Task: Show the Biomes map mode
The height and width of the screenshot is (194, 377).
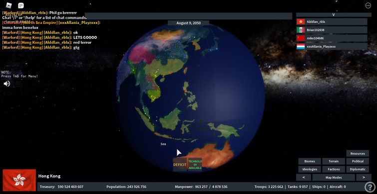Action: (310, 162)
